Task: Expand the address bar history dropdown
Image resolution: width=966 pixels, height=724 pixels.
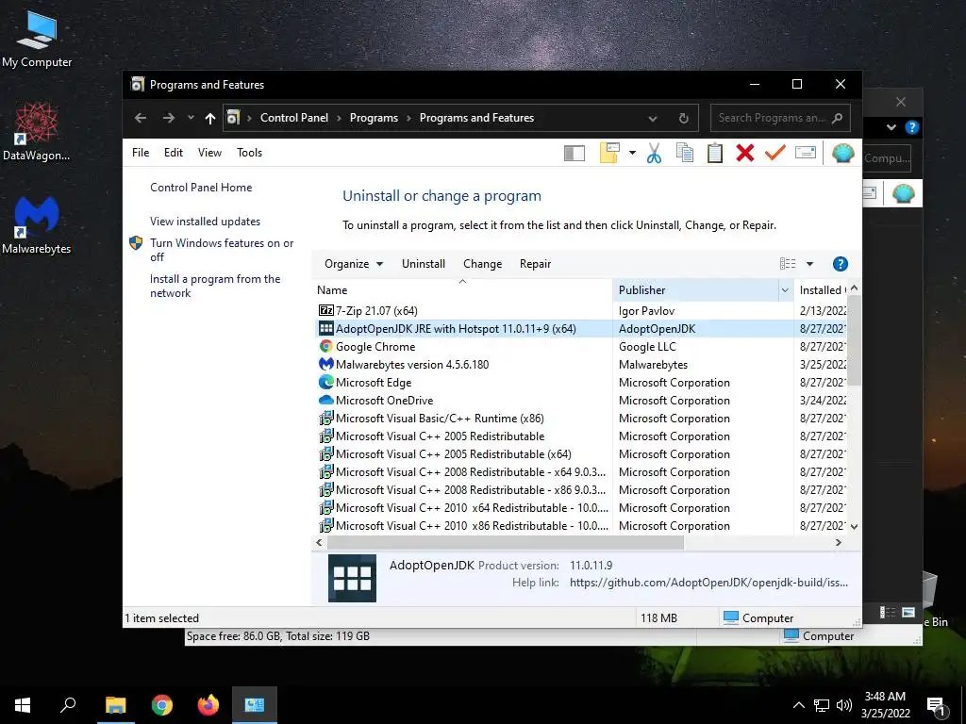Action: 653,118
